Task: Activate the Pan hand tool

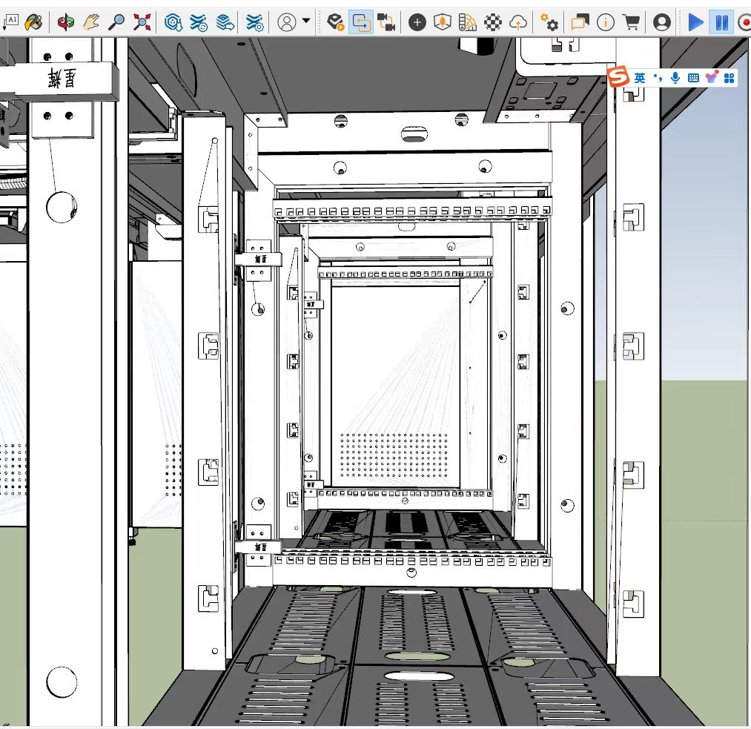Action: pyautogui.click(x=91, y=22)
